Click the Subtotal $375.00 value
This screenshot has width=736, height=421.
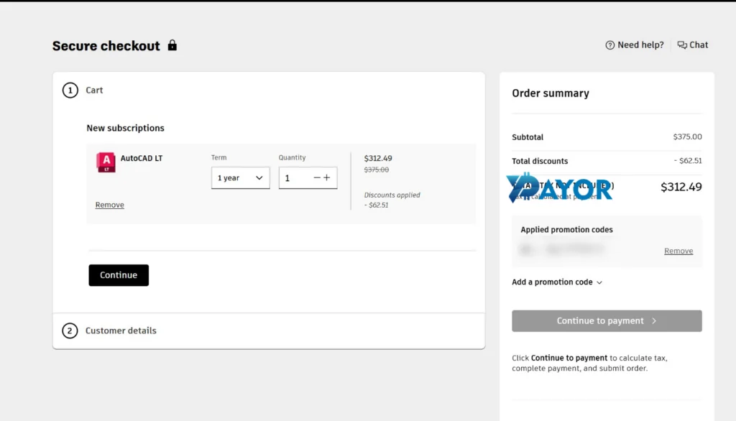[x=687, y=137]
